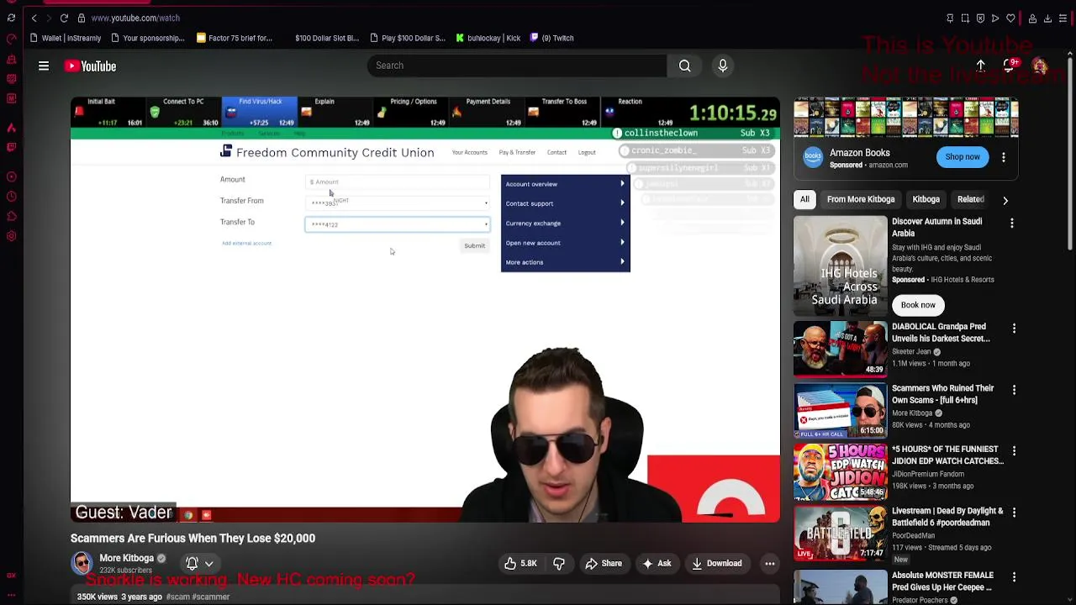Image resolution: width=1076 pixels, height=605 pixels.
Task: Click the Book now button on IHG ad
Action: (918, 305)
